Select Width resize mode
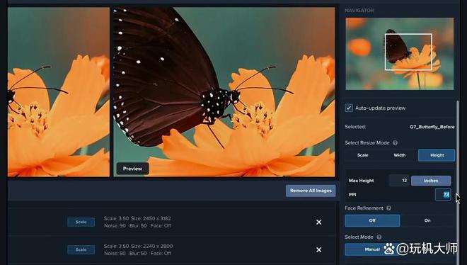The image size is (467, 265). (x=399, y=155)
